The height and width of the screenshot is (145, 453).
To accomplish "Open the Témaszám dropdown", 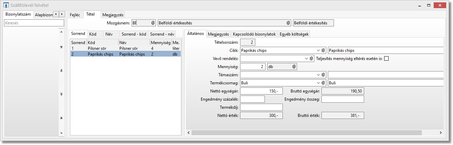I will [318, 75].
